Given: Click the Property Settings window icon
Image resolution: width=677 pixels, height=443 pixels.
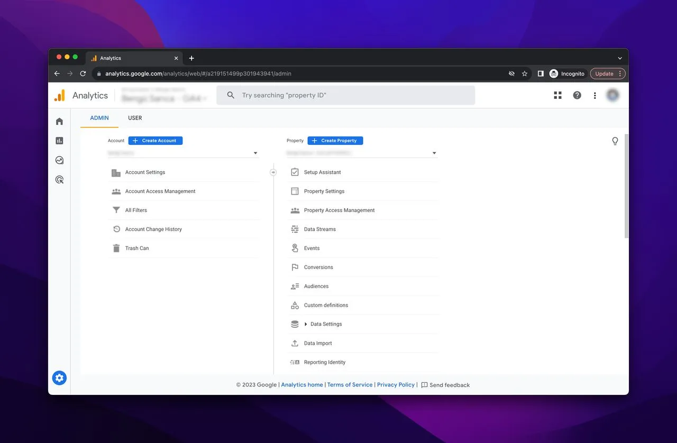Looking at the screenshot, I should click(x=295, y=191).
